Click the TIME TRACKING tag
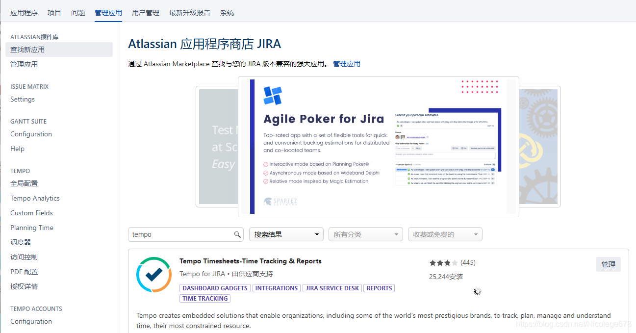636x333 pixels. point(205,298)
